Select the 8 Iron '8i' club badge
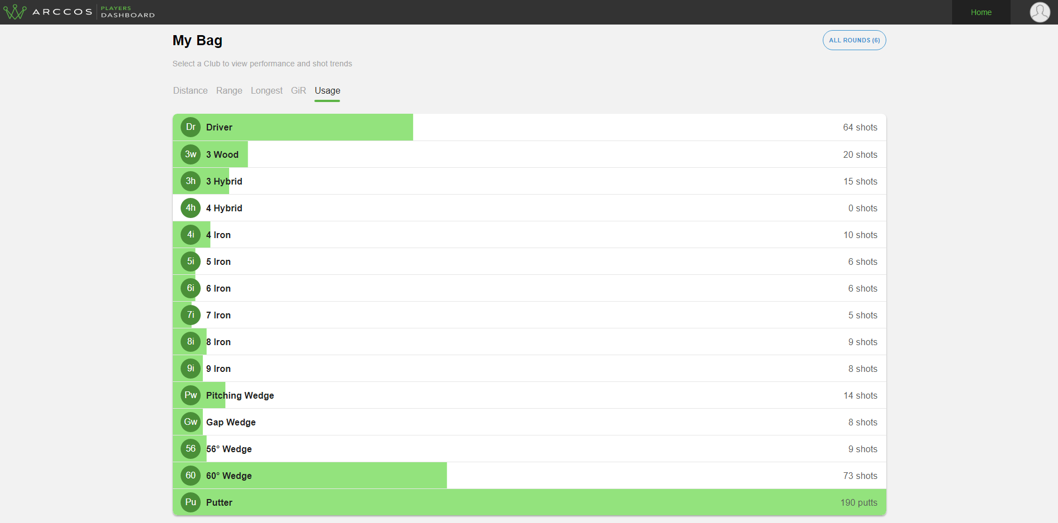This screenshot has height=523, width=1058. click(x=191, y=342)
